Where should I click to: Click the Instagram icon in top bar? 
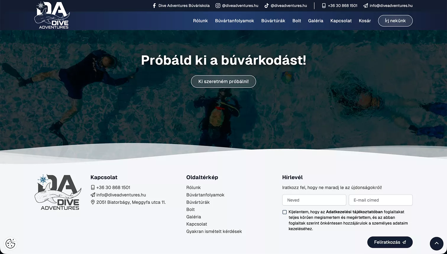click(x=218, y=6)
